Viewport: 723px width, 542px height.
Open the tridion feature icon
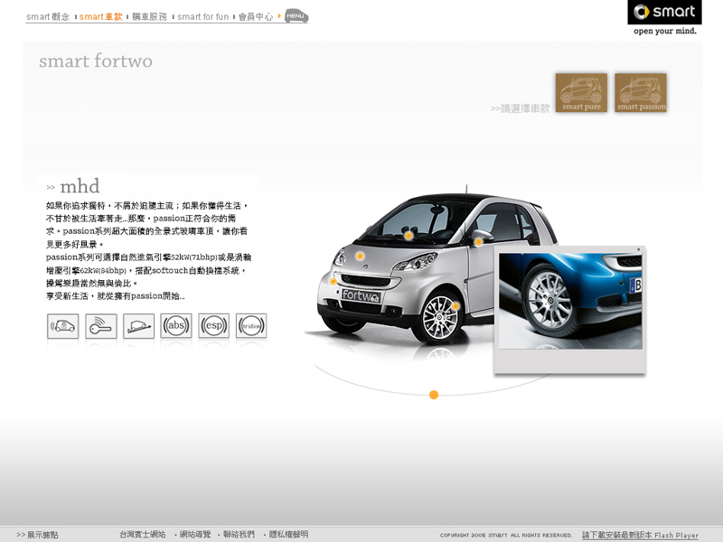pos(251,326)
